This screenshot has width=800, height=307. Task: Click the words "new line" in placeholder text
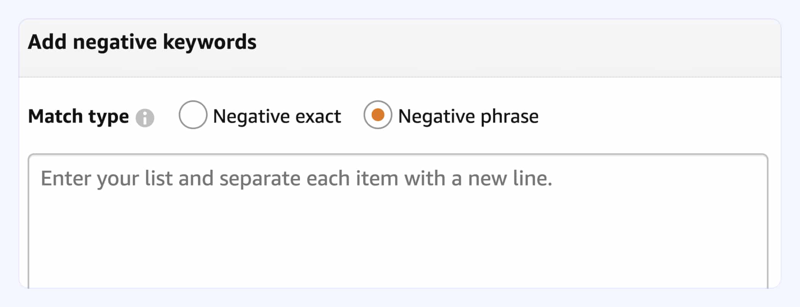pos(510,178)
